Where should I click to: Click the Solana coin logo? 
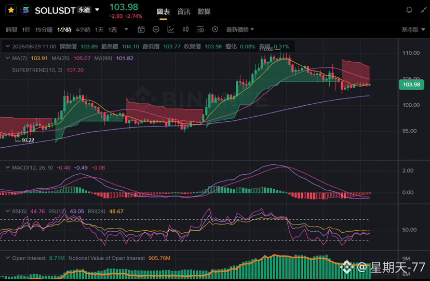pos(26,10)
